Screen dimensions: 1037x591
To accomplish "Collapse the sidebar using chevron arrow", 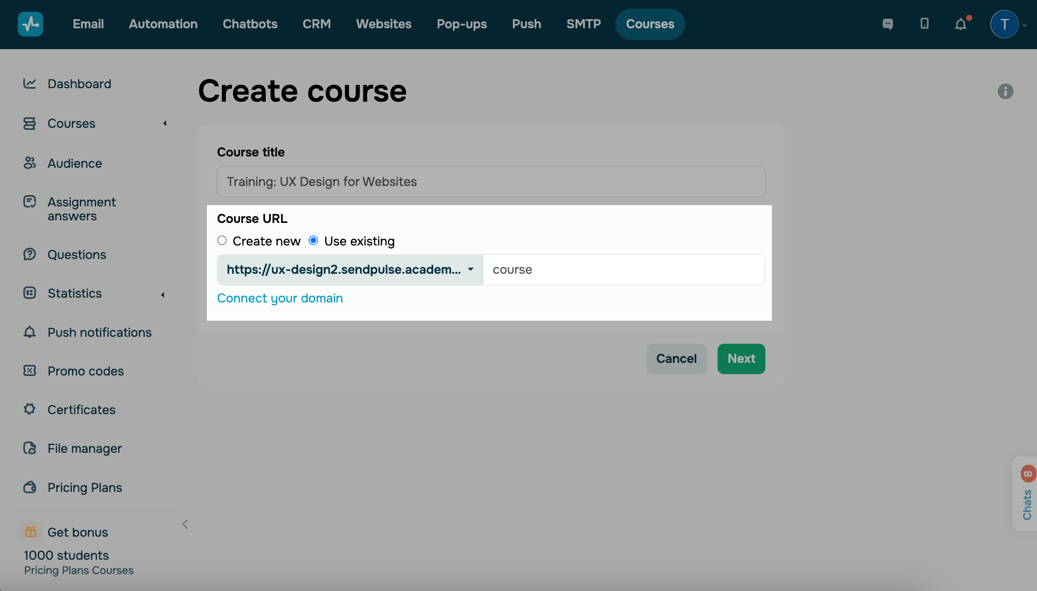I will click(x=185, y=524).
